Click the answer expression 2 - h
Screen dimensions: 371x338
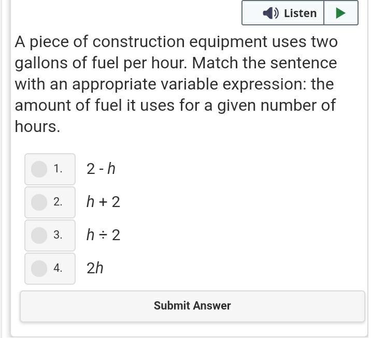click(101, 169)
